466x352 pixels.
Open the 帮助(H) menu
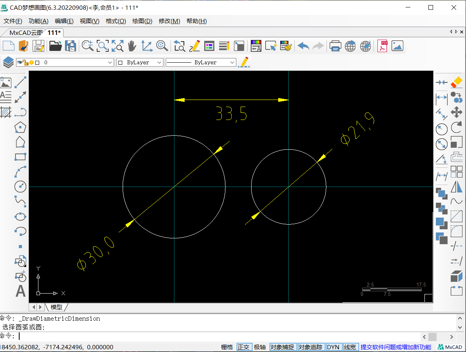click(x=196, y=21)
